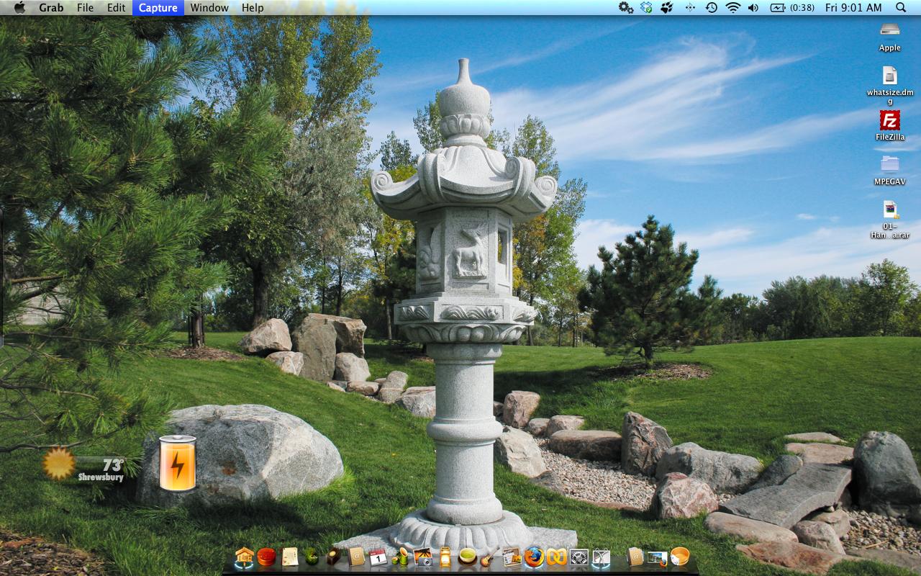The width and height of the screenshot is (921, 576).
Task: Open the address book stack in the Dock
Action: (635, 557)
